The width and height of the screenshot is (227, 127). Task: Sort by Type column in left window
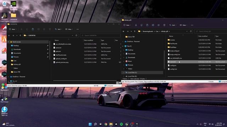(x=103, y=40)
